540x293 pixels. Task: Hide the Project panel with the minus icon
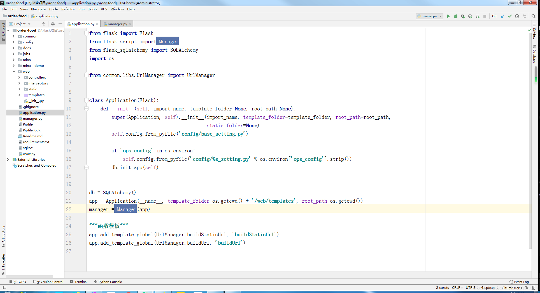(60, 24)
